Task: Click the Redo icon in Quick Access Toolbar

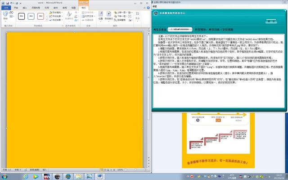Action: (17, 3)
